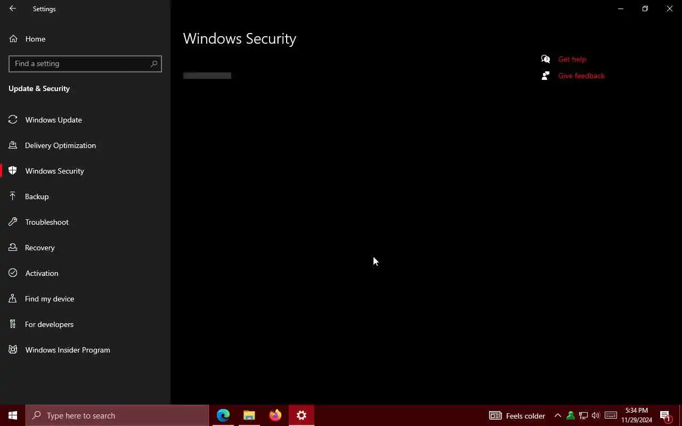Minimize the Settings window
The height and width of the screenshot is (426, 682).
click(x=621, y=9)
